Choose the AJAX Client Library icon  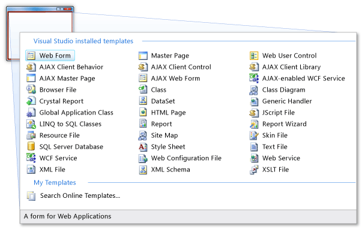(254, 67)
